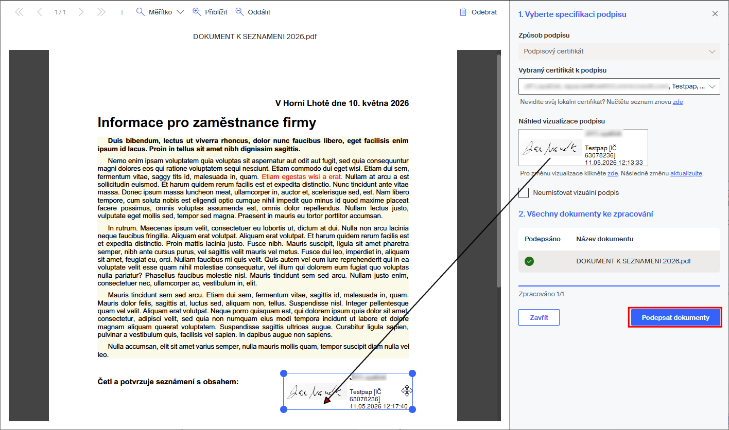Close the signature panel with the X
729x430 pixels.
715,14
